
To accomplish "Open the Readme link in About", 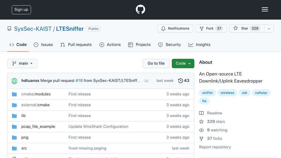I will 210,113.
